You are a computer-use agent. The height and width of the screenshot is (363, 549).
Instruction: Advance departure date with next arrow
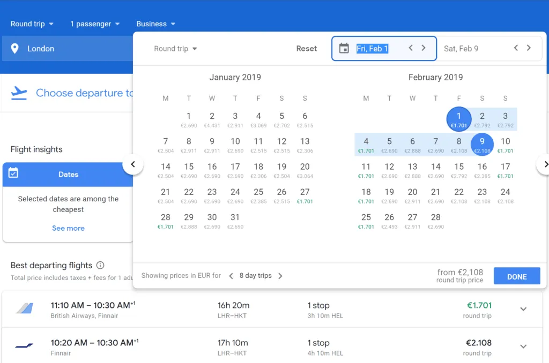(424, 48)
